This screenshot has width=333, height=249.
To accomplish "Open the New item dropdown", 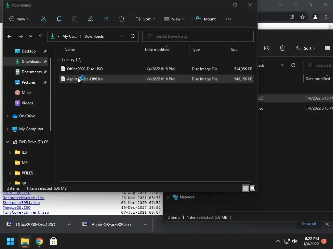I will (19, 19).
